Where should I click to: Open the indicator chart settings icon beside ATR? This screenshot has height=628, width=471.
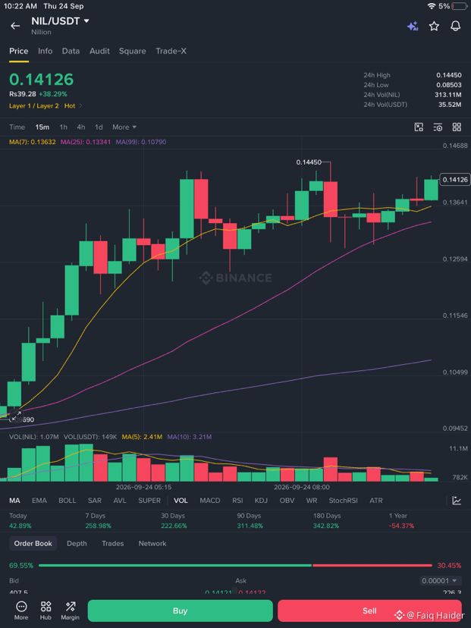coord(457,501)
